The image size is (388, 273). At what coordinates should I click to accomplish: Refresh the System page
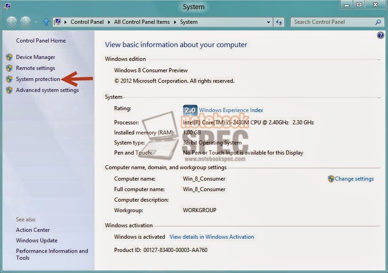pyautogui.click(x=279, y=22)
